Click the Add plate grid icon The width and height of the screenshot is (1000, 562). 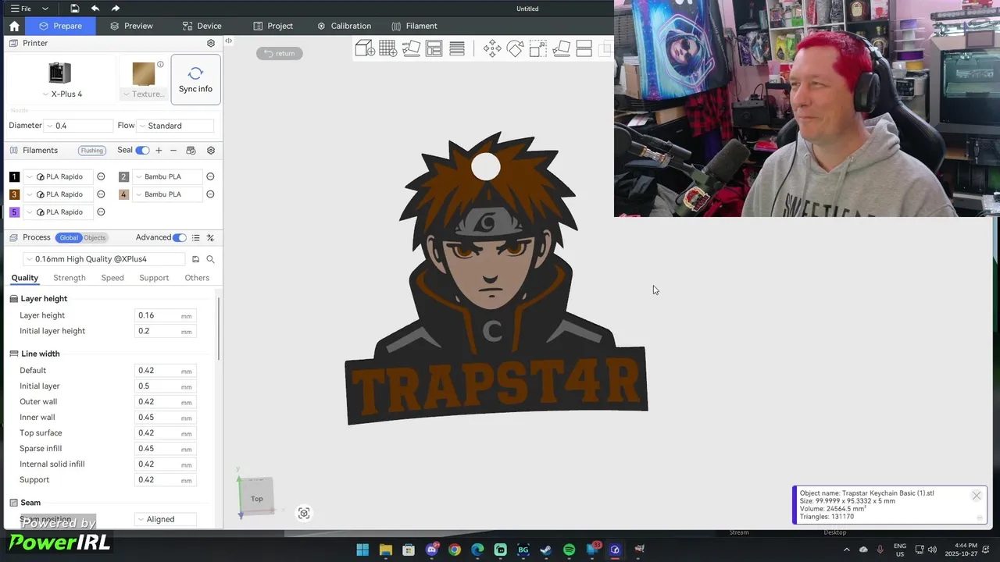point(388,48)
